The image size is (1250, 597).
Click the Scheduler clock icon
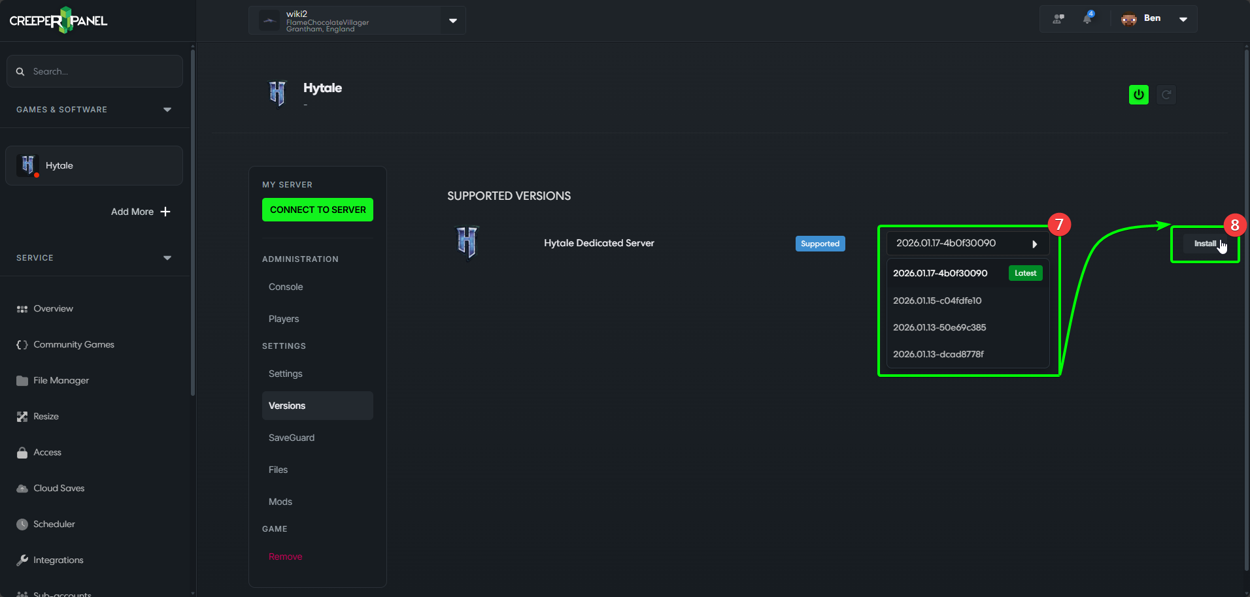tap(22, 524)
